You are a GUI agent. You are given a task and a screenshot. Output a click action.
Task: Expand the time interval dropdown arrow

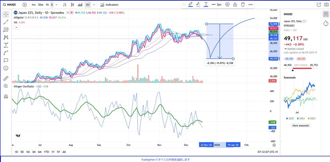point(57,5)
